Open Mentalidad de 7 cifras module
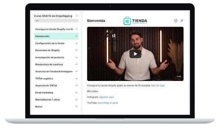This screenshot has width=220, height=128. 56,99
